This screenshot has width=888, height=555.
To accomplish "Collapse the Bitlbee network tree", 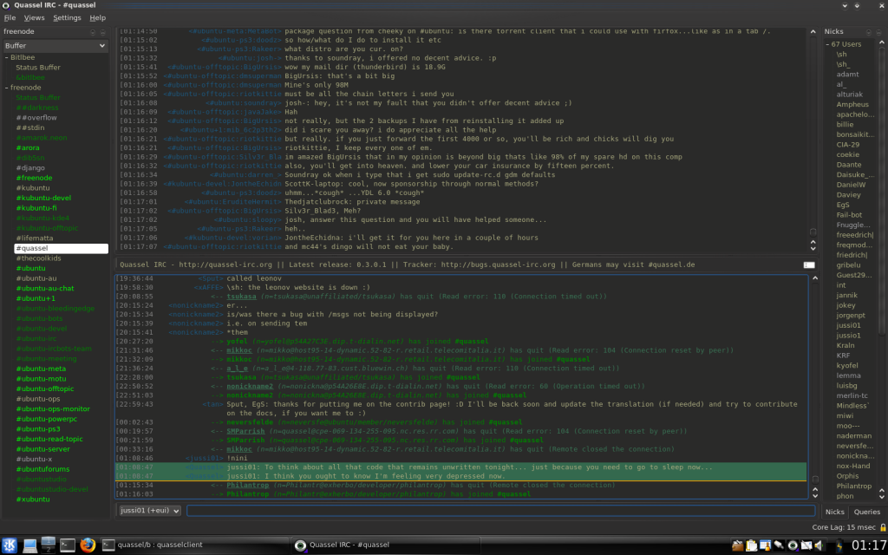I will pos(3,56).
